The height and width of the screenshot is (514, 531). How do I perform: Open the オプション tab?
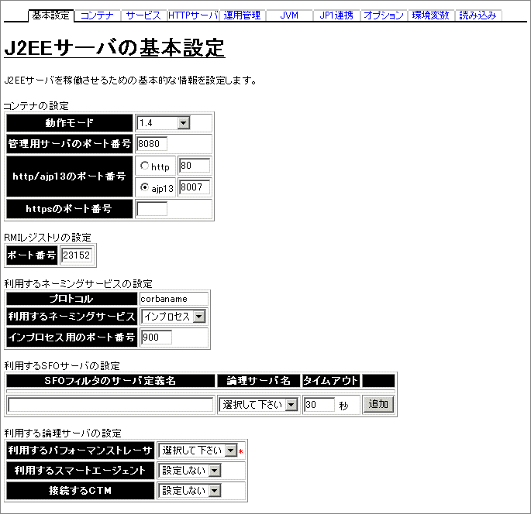coord(384,15)
